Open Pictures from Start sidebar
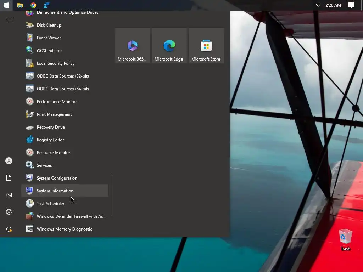Viewport: 363px width, 272px height. click(x=9, y=195)
